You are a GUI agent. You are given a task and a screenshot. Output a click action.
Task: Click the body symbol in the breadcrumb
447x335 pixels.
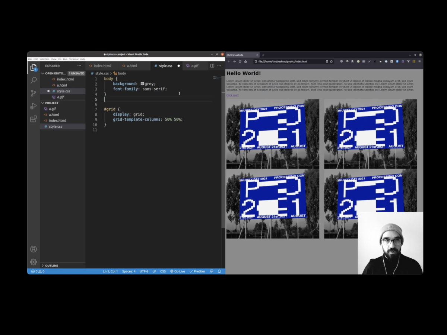[x=120, y=73]
